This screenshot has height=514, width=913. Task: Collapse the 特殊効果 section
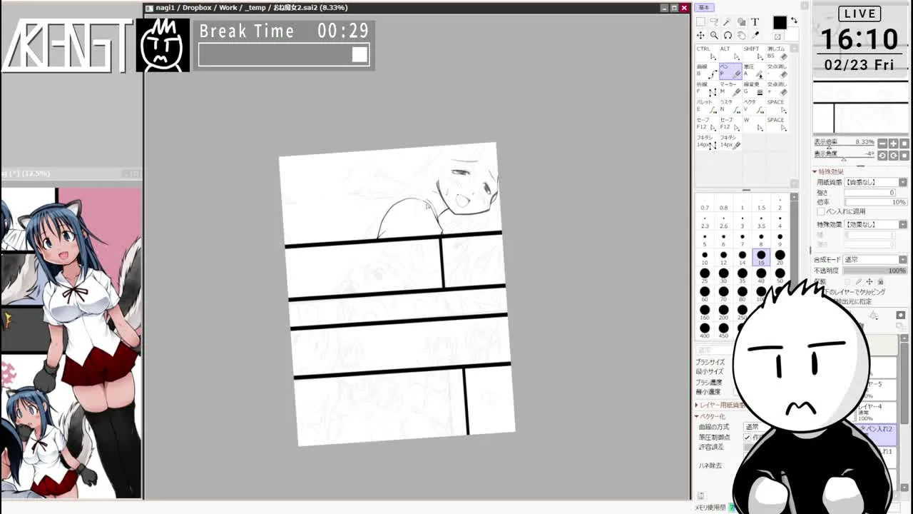pos(815,172)
